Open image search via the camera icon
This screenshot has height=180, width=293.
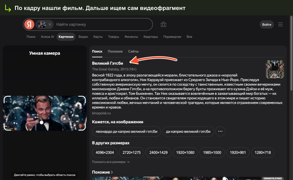pyautogui.click(x=163, y=25)
